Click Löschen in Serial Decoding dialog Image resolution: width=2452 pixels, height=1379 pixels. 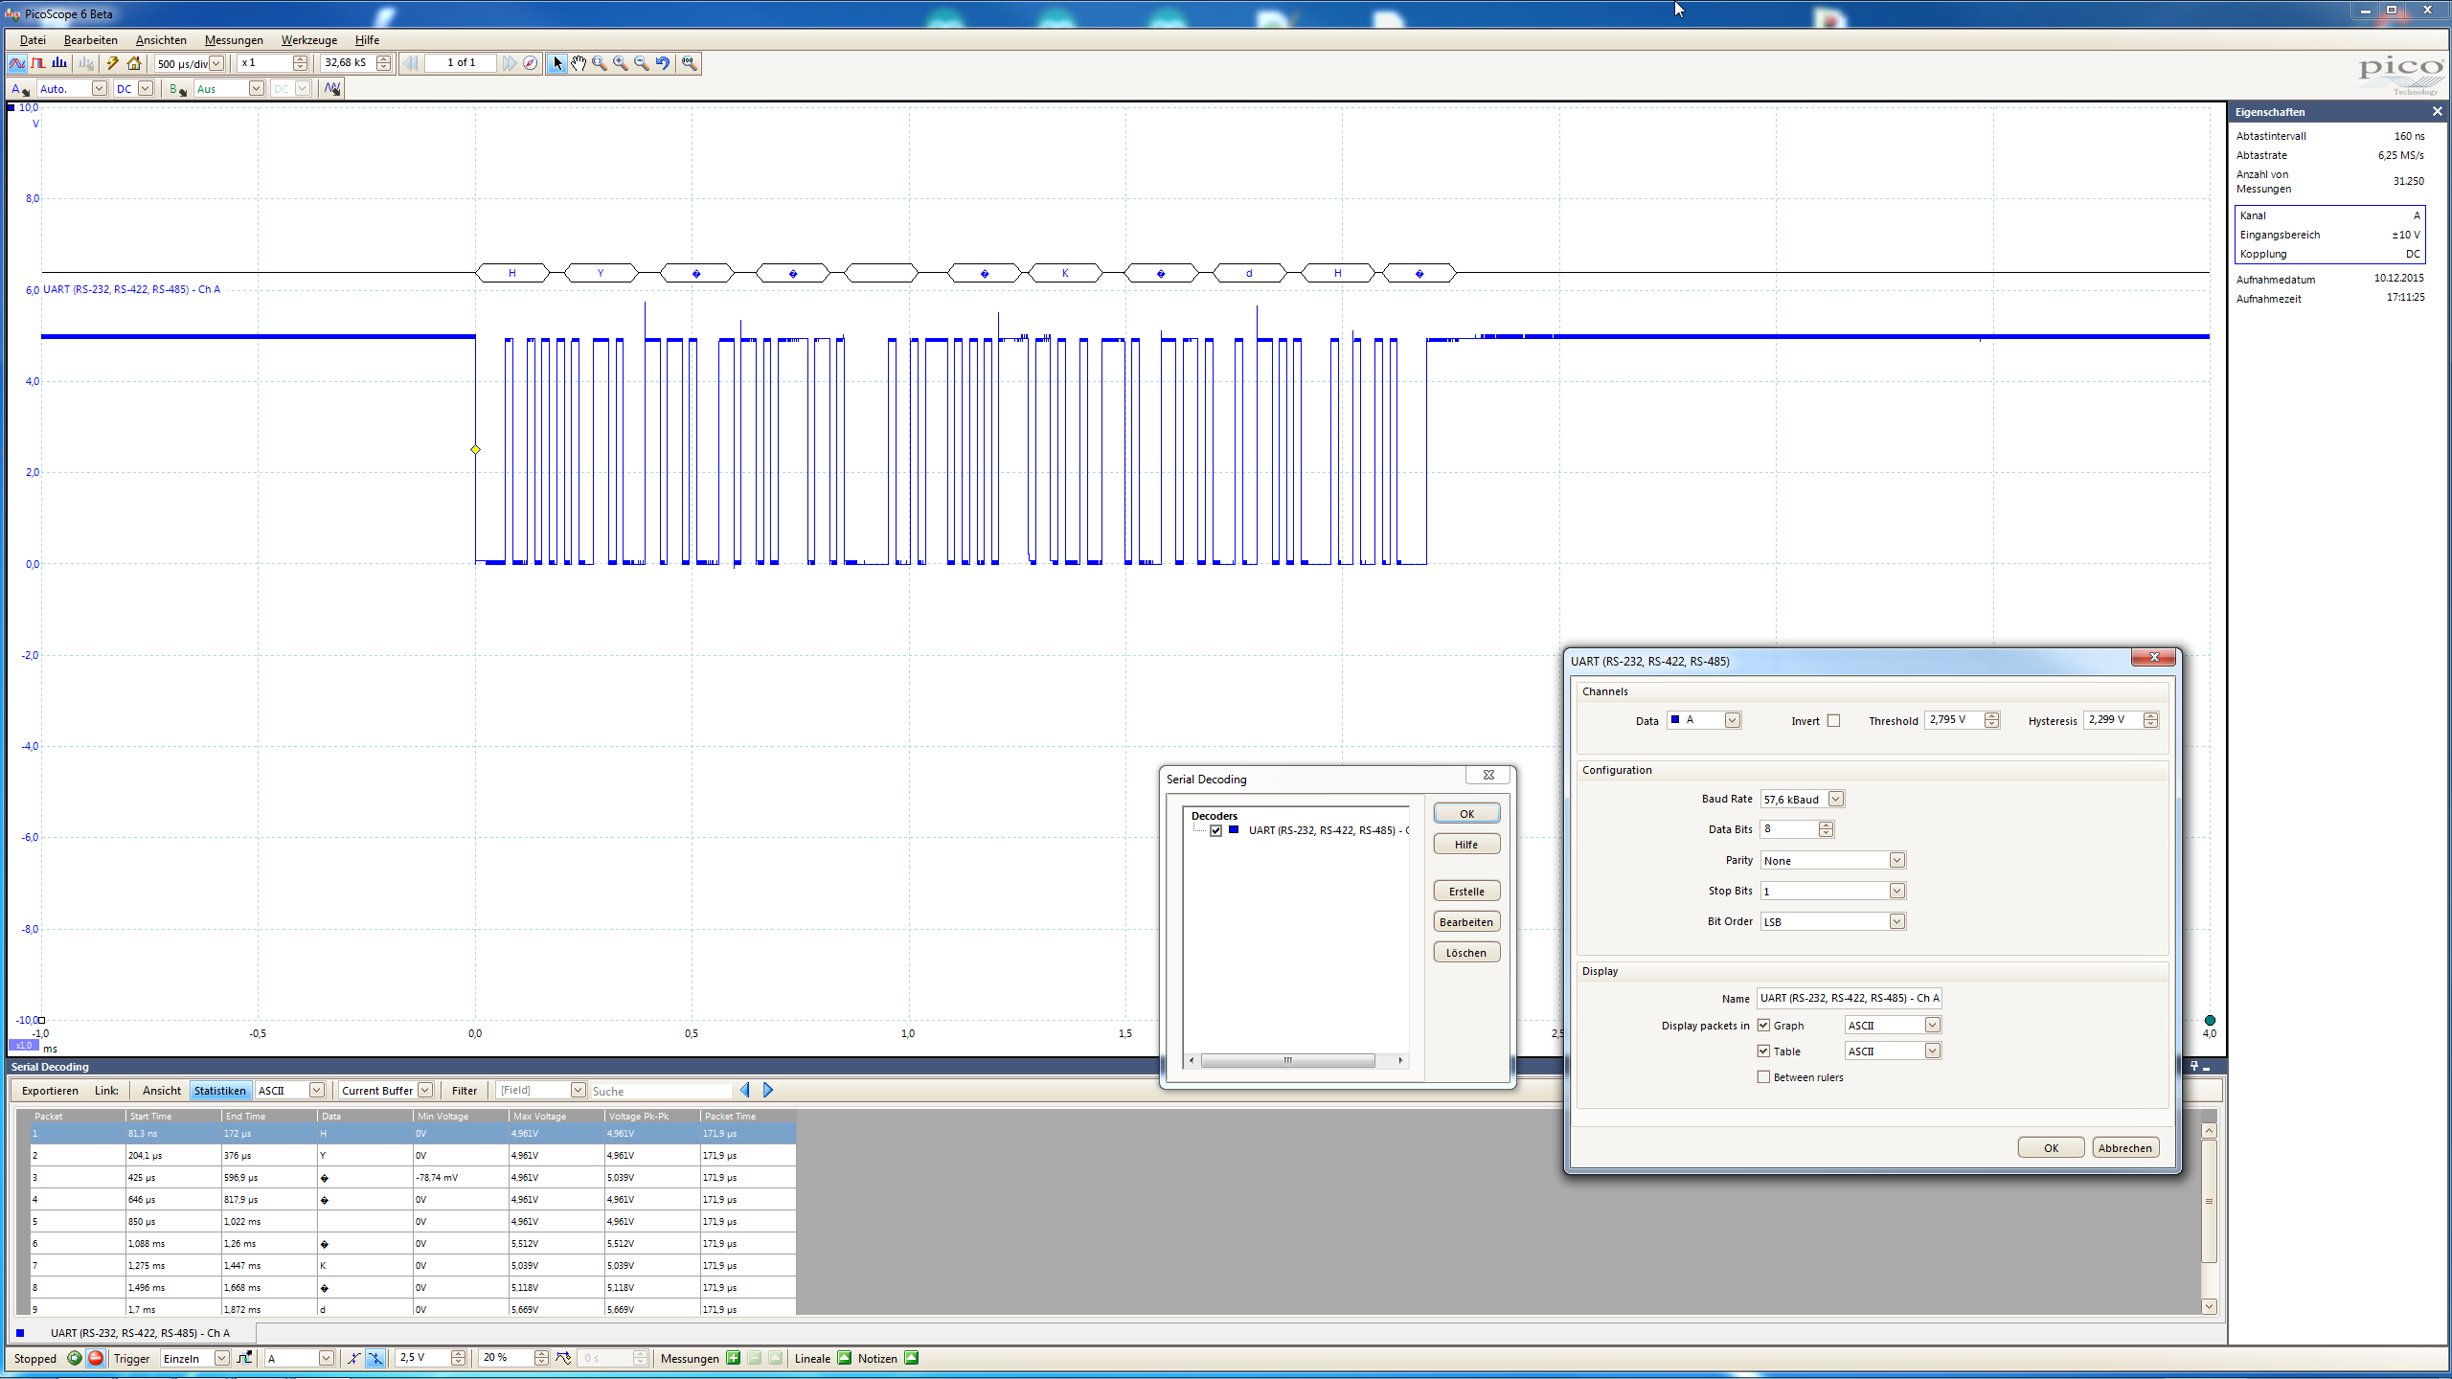tap(1466, 952)
